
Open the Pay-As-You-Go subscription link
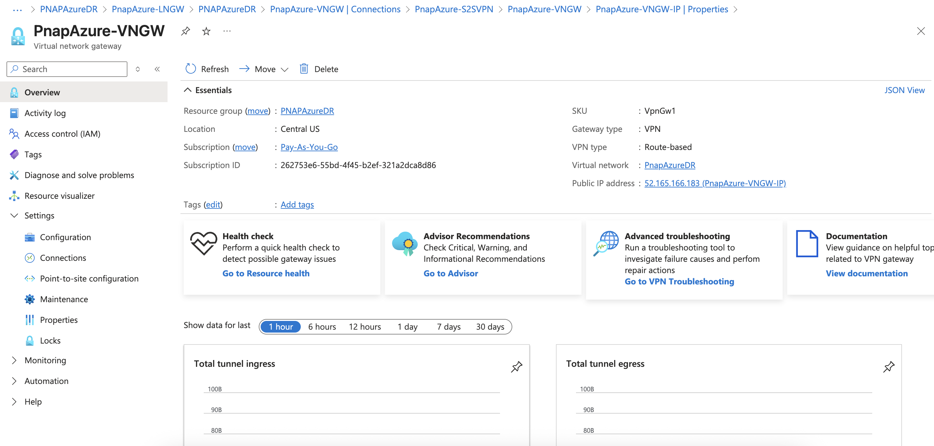click(309, 147)
